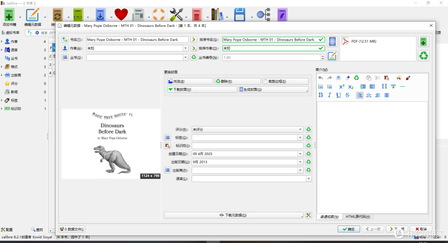Click the set metadata from format icon
The width and height of the screenshot is (448, 243).
pyautogui.click(x=332, y=56)
